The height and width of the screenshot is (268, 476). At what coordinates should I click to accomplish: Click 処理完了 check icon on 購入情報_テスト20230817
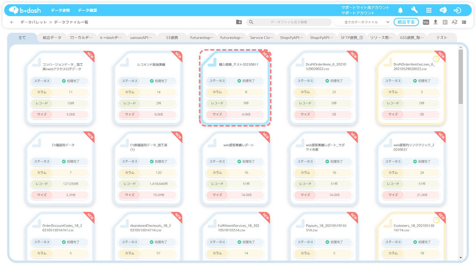pos(239,81)
